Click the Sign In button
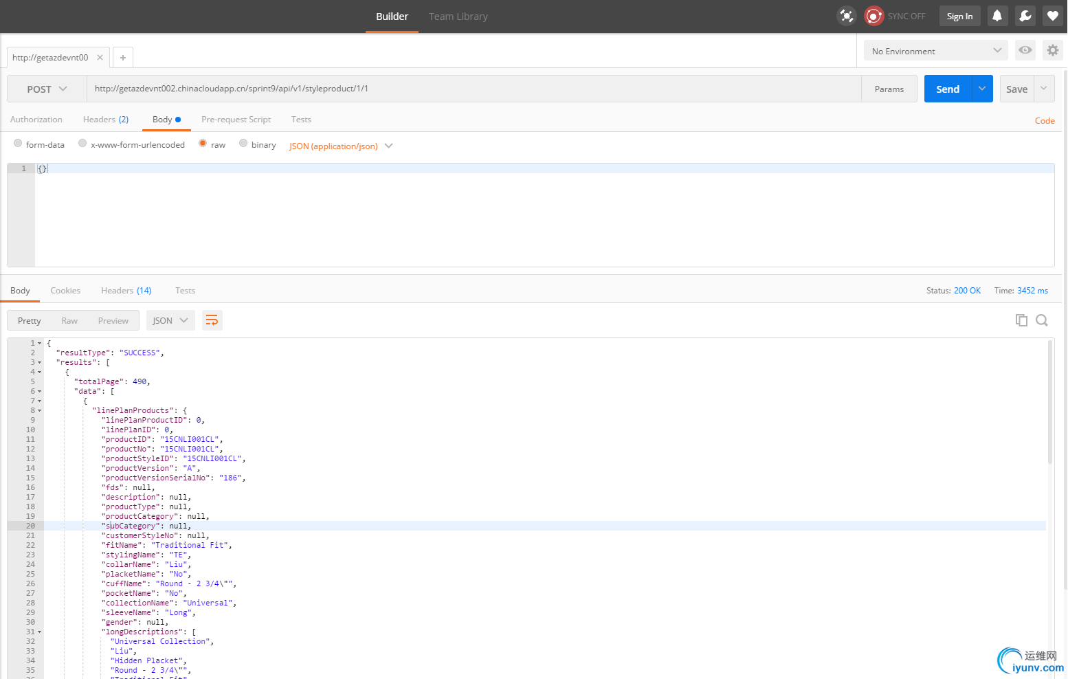 point(959,16)
